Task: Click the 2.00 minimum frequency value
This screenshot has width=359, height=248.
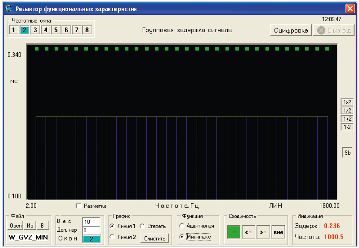Action: click(x=31, y=206)
